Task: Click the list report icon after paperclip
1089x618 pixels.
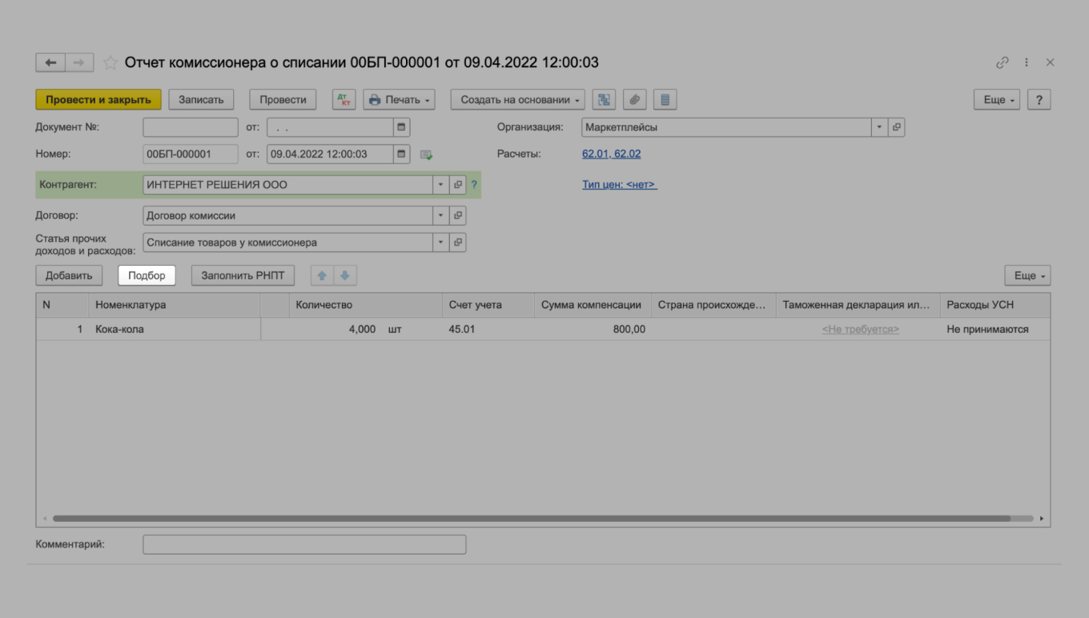Action: [665, 100]
